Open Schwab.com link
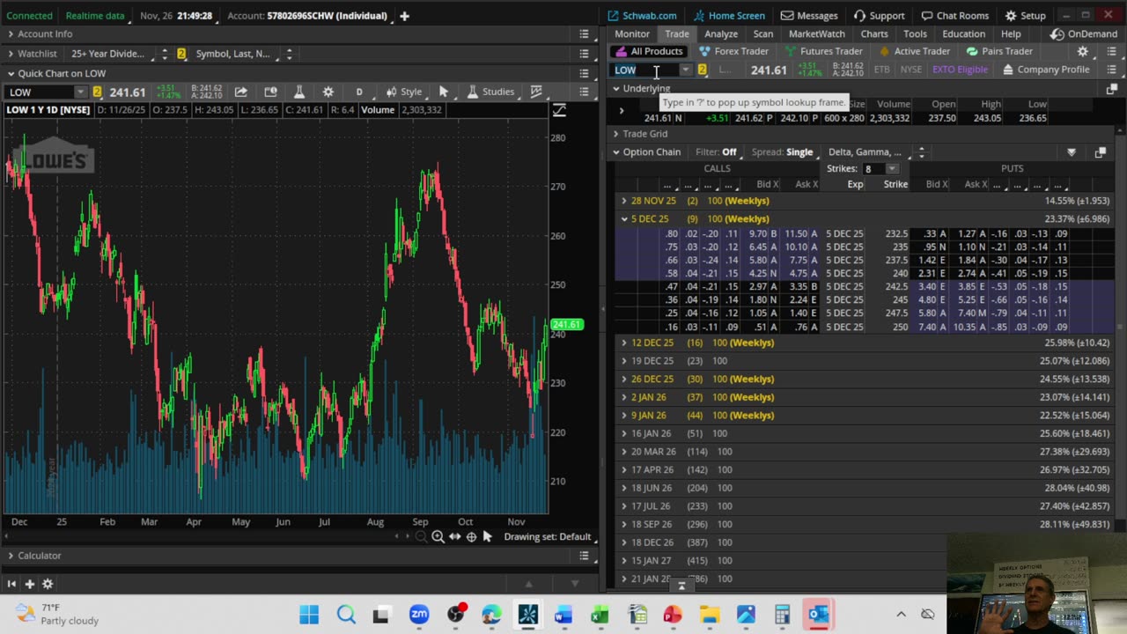This screenshot has height=634, width=1127. click(642, 16)
